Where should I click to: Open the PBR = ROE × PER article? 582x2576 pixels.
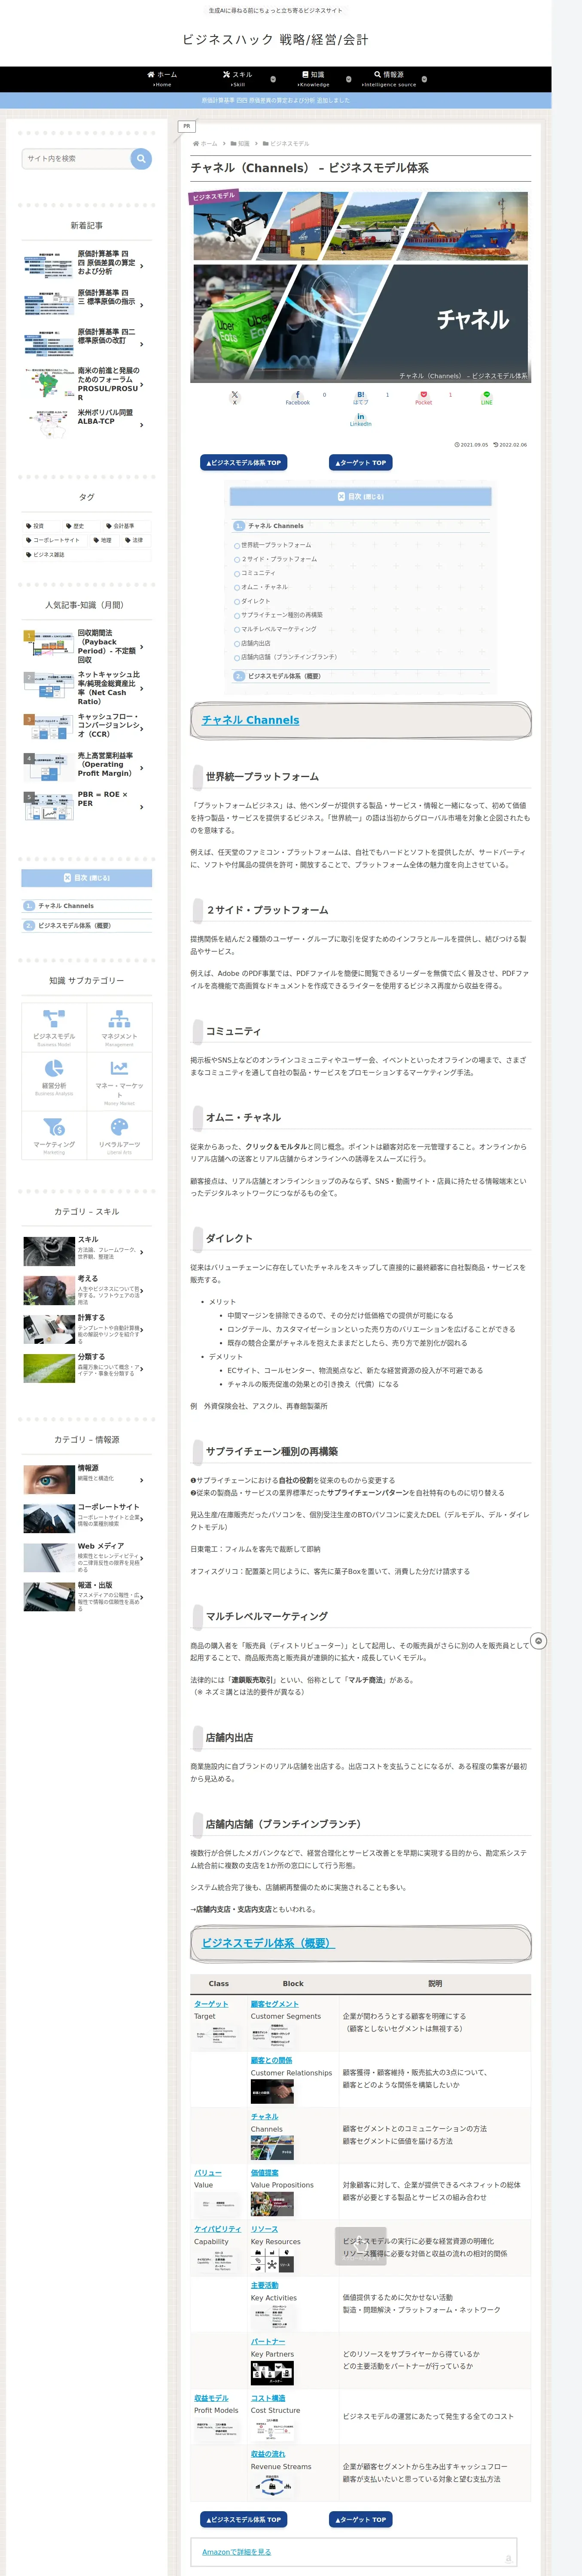pos(87,805)
